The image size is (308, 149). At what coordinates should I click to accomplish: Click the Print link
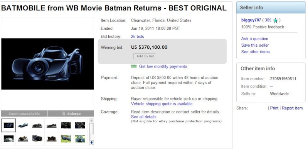pos(274,108)
